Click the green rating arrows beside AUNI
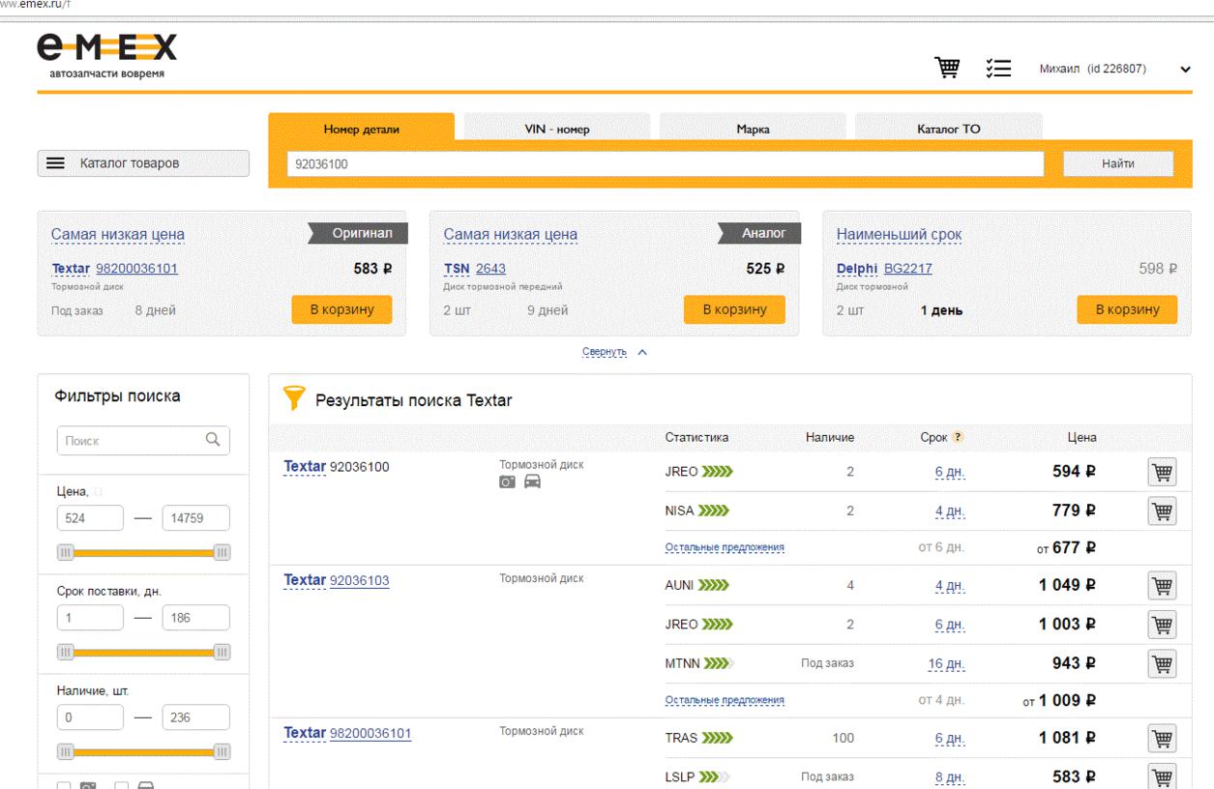The height and width of the screenshot is (789, 1214). point(715,586)
